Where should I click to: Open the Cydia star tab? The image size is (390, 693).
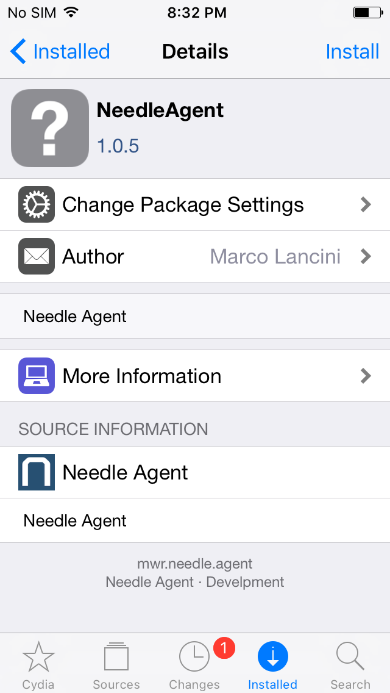tap(38, 658)
